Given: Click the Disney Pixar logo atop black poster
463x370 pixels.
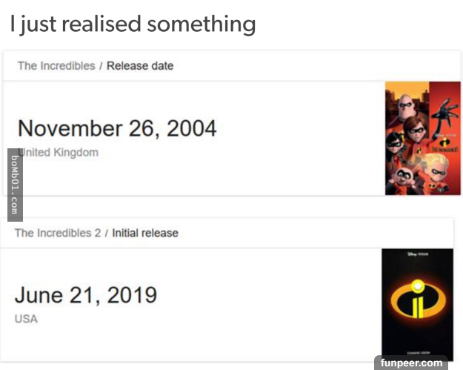Looking at the screenshot, I should click(417, 254).
